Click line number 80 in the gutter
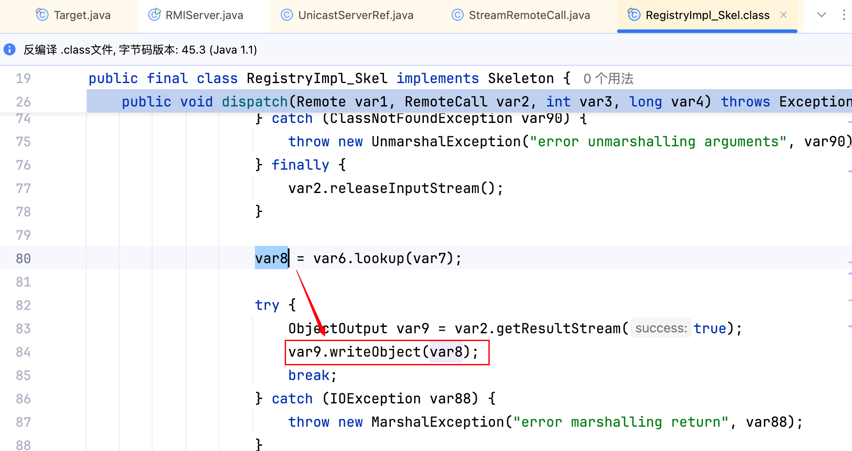 (x=23, y=258)
